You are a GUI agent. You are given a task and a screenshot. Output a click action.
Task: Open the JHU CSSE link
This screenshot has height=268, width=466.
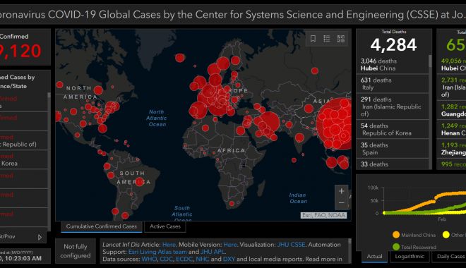pyautogui.click(x=291, y=245)
